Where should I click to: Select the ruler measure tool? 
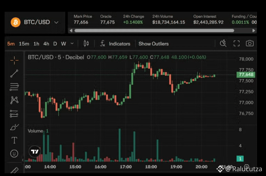[x=15, y=170]
